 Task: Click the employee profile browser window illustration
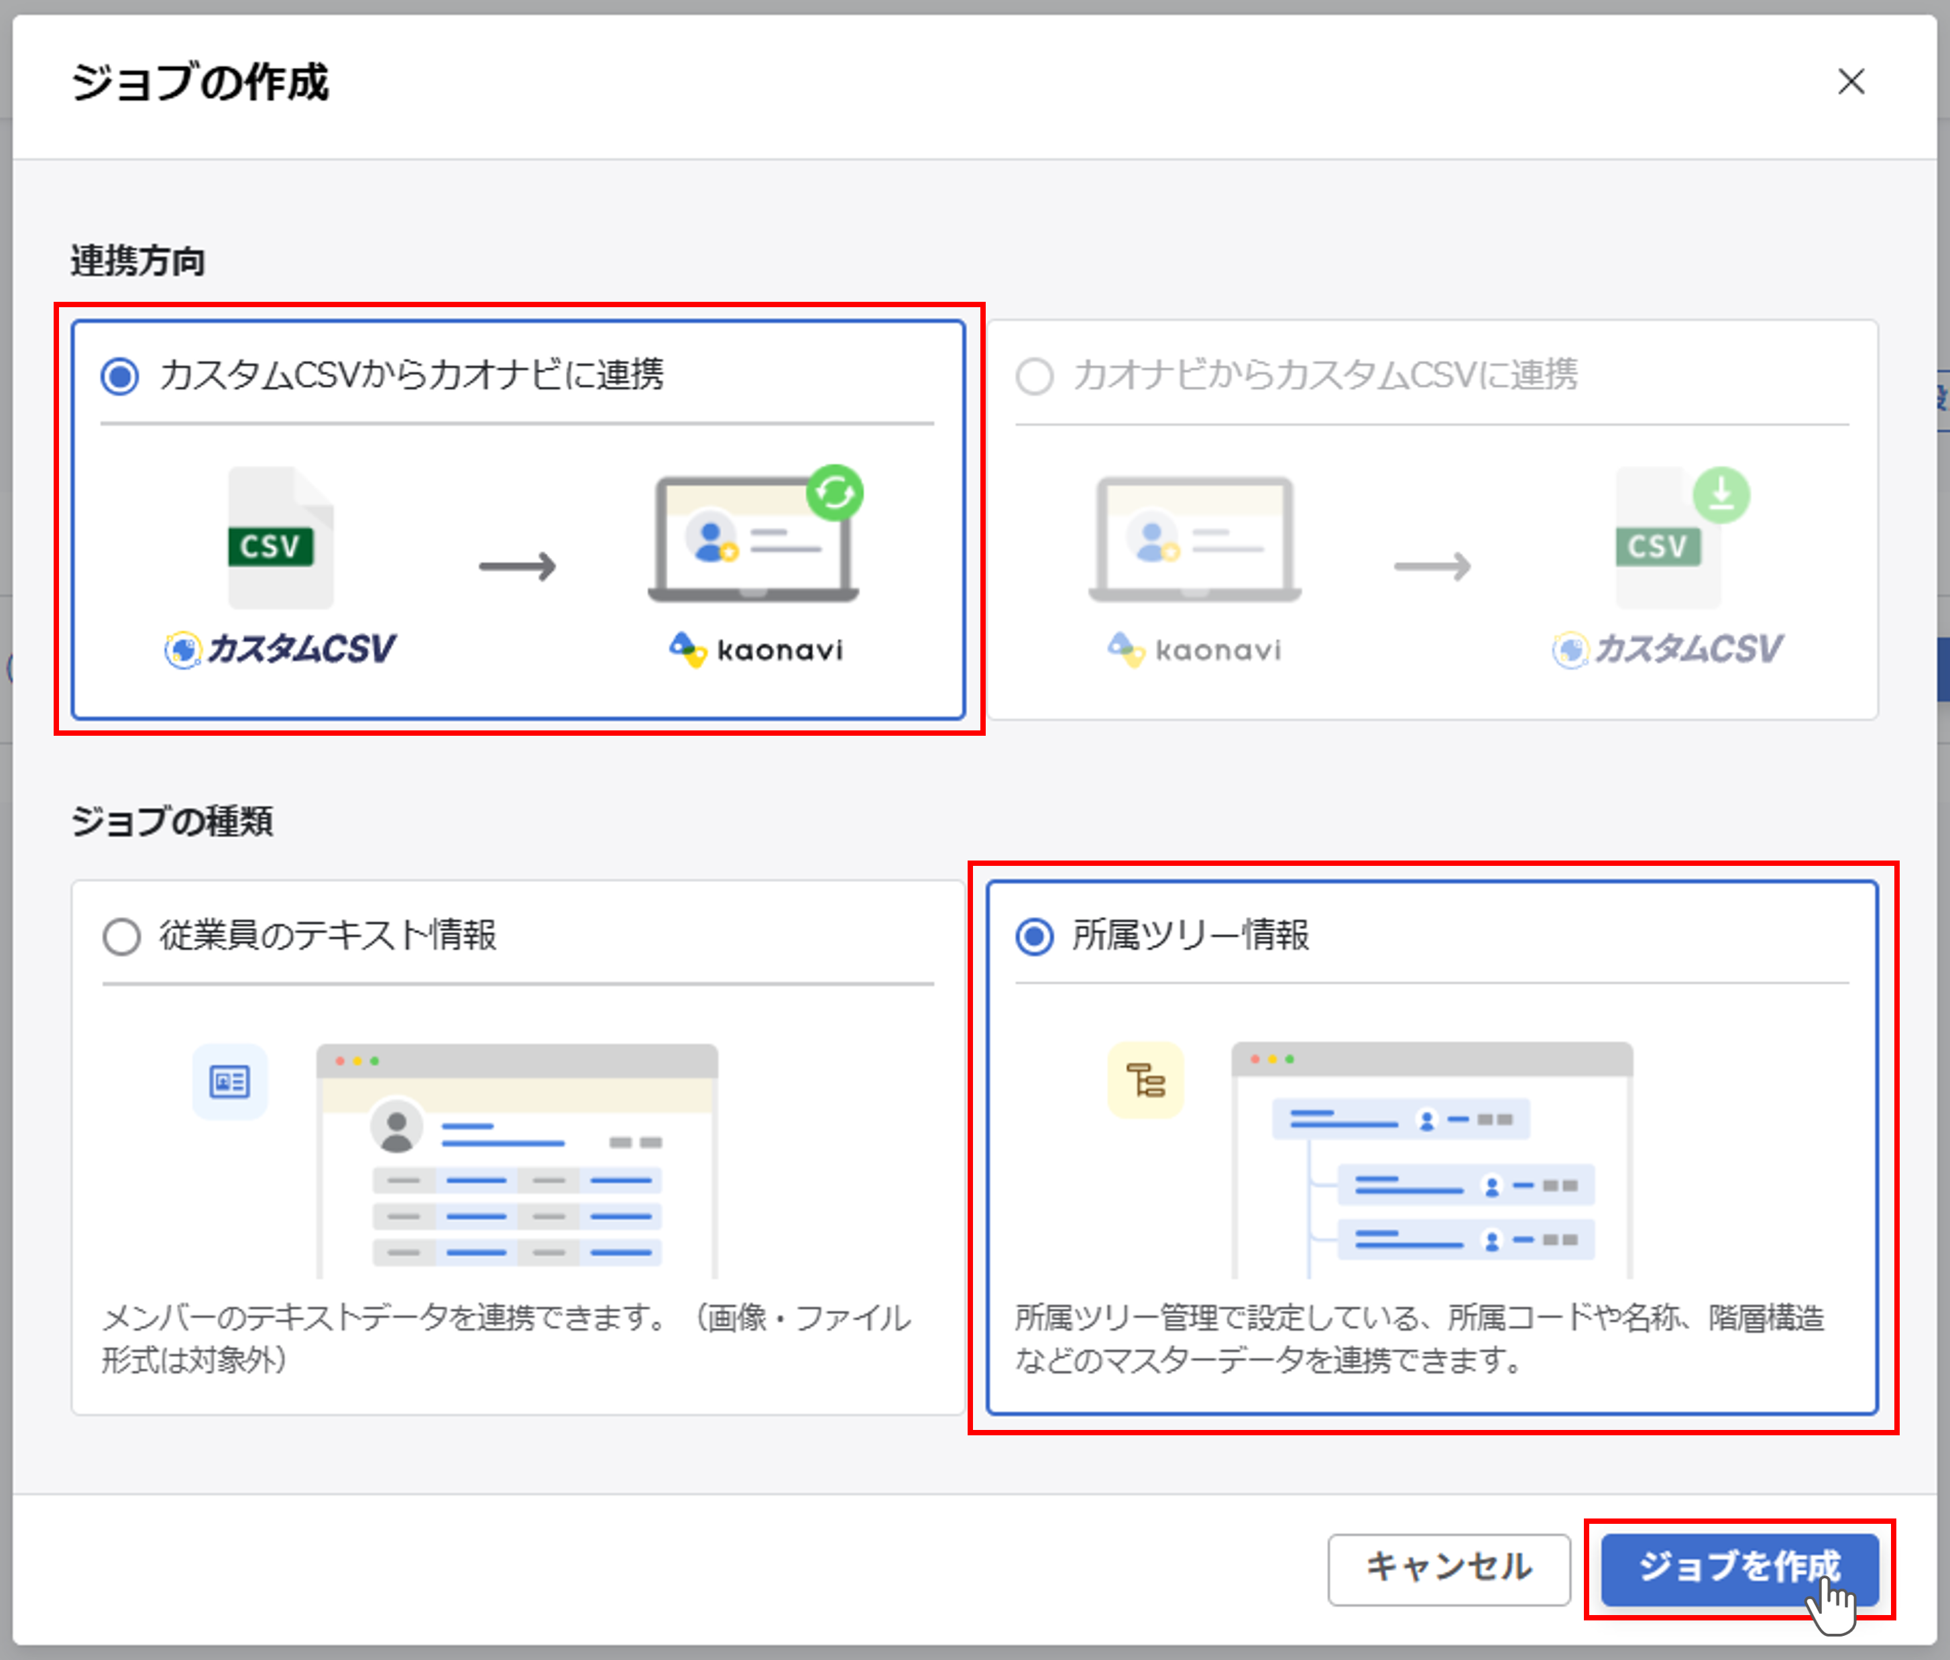tap(516, 1160)
